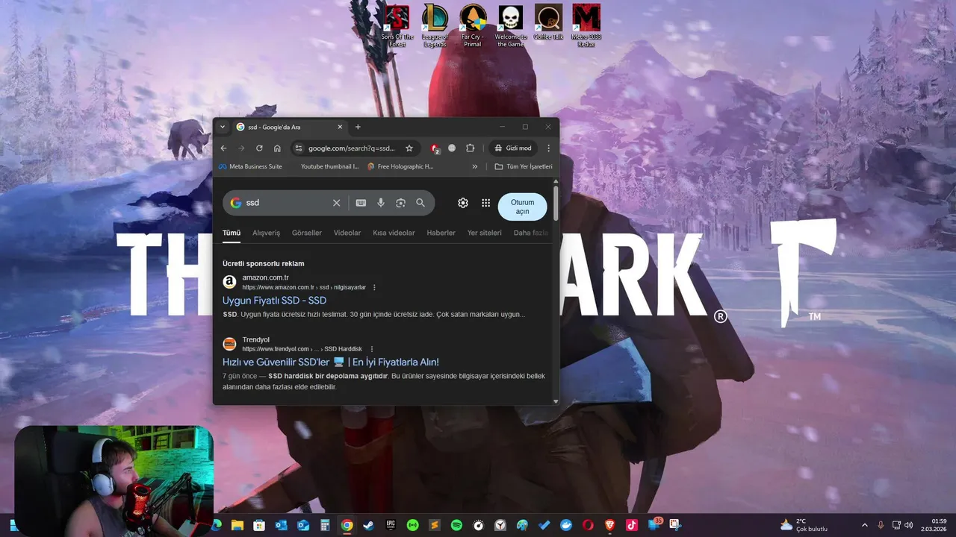Open Chrome home page button
Viewport: 956px width, 537px height.
pyautogui.click(x=277, y=148)
